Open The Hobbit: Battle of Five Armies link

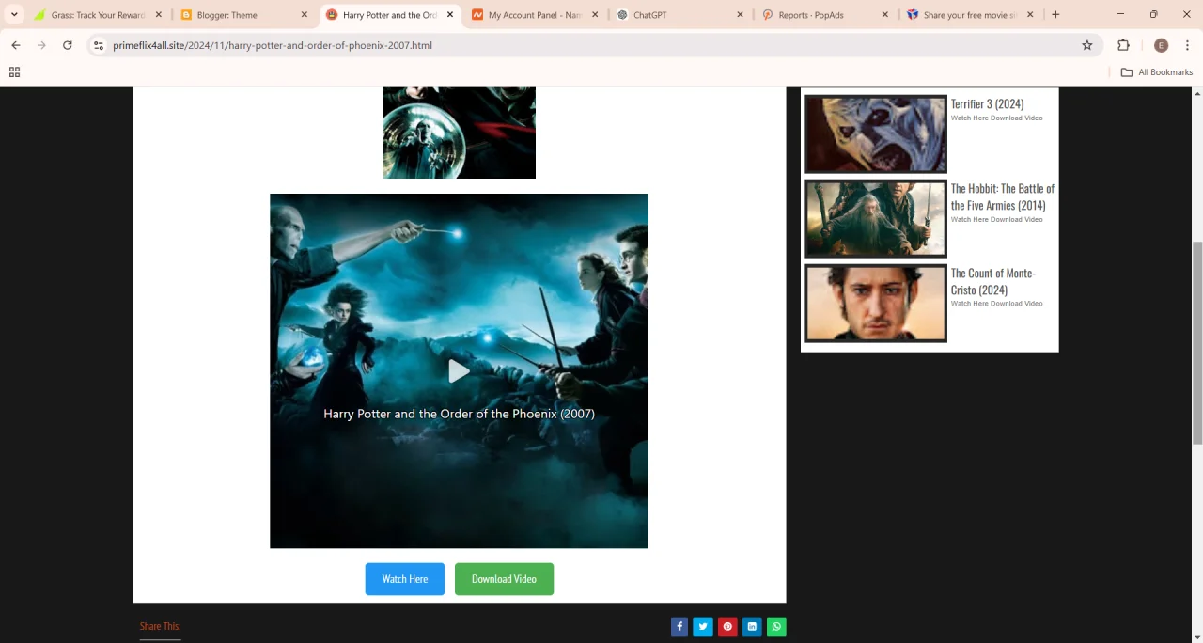[x=1003, y=196]
